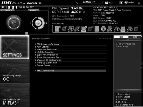The width and height of the screenshot is (143, 107).
Task: Choose A-XMP profile 1
Action: 46,23
